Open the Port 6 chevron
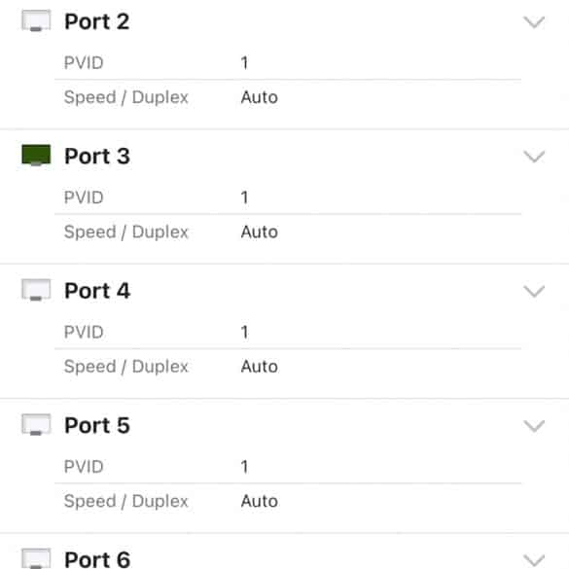The height and width of the screenshot is (569, 569). click(534, 560)
